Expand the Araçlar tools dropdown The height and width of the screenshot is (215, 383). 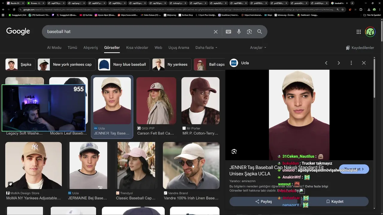coord(258,48)
